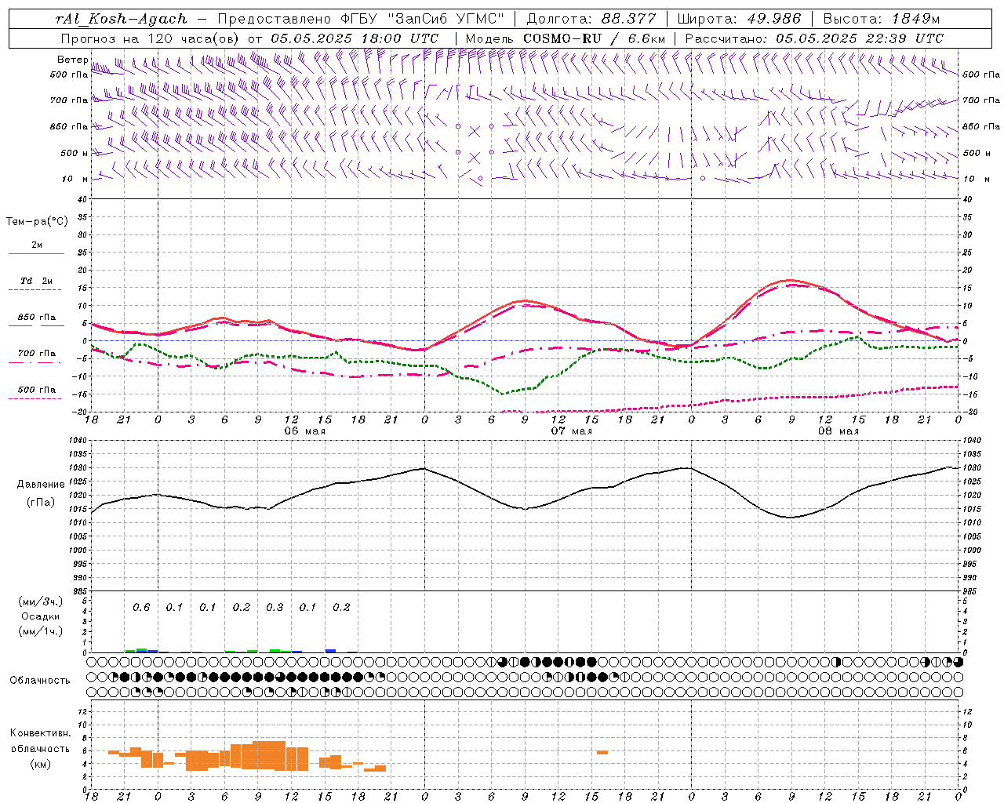Screen dimensions: 1004x803
Task: Click the 10 м wind level label on left
Action: click(75, 179)
